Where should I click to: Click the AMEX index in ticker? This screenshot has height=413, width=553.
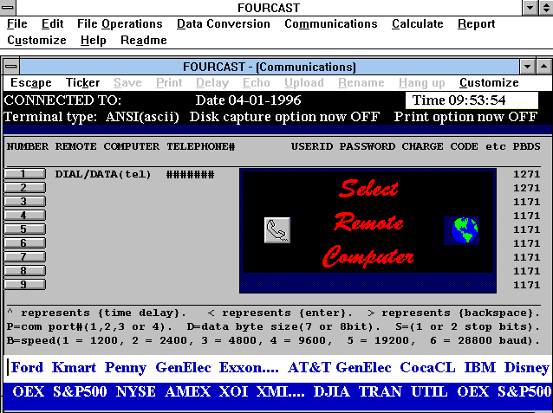click(187, 391)
